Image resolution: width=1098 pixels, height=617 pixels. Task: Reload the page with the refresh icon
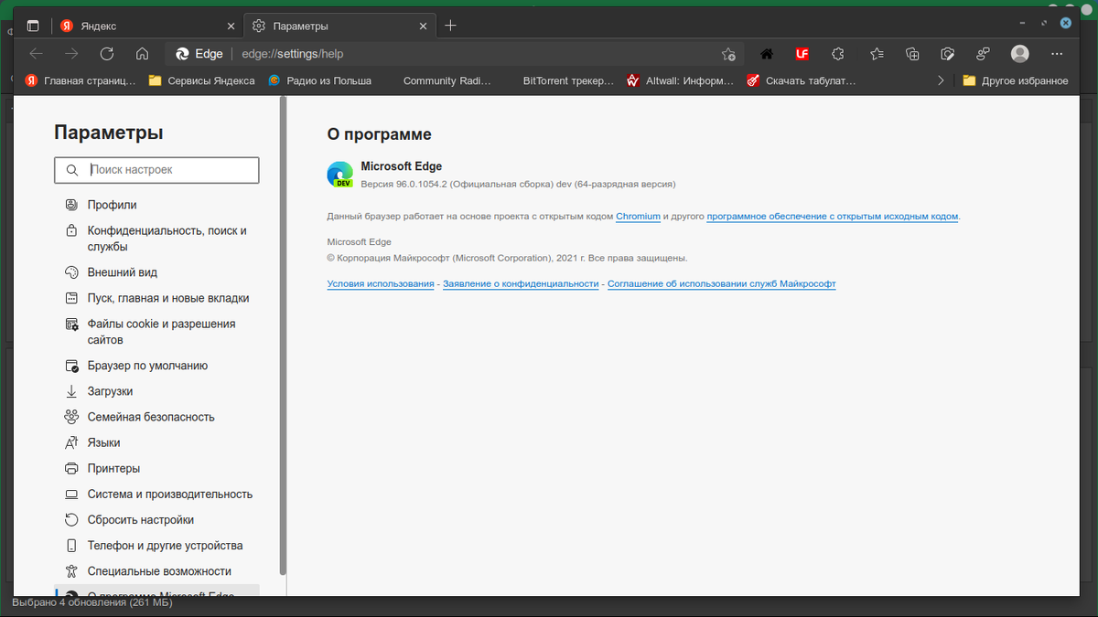107,54
